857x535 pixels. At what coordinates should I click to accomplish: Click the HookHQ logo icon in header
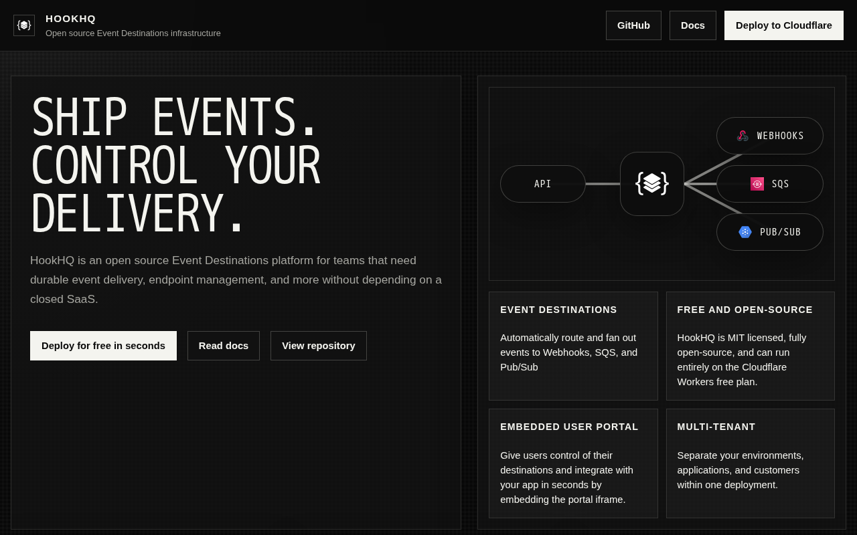[x=24, y=25]
